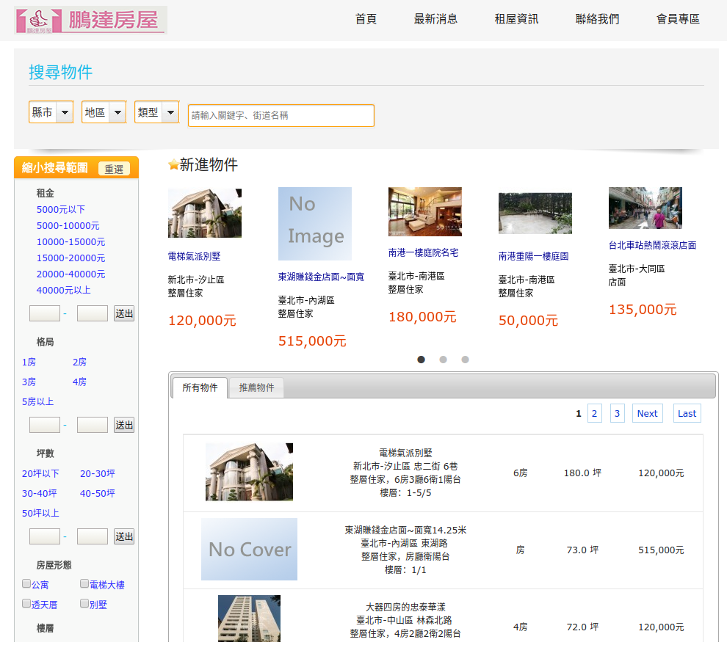Image resolution: width=727 pixels, height=645 pixels.
Task: Click the 515,000元 price in the listing table
Action: [661, 550]
